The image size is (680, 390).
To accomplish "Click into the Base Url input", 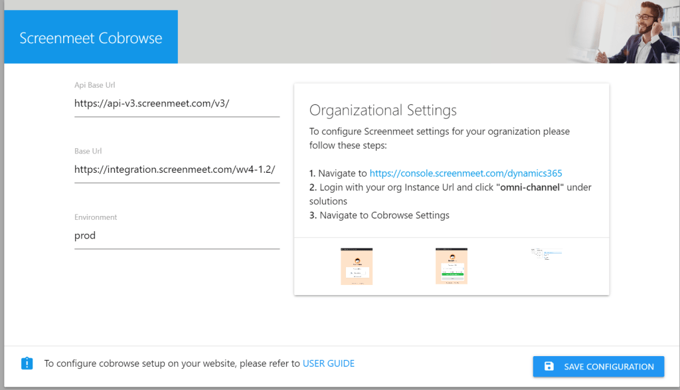I will 177,169.
